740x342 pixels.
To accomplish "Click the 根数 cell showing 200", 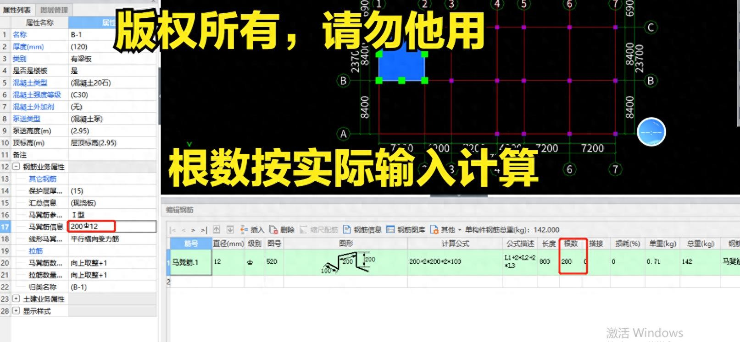I will tap(570, 262).
